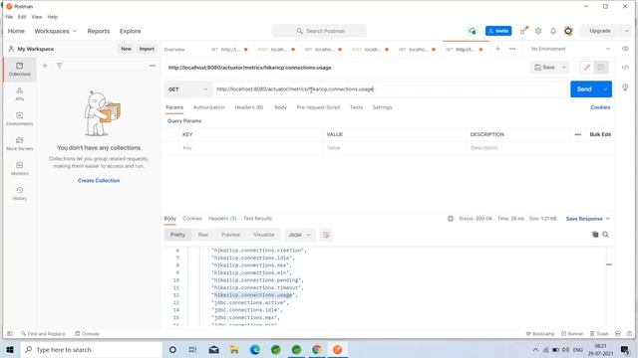Open the Bootcamp in the status bar
This screenshot has height=358, width=638.
[x=540, y=334]
